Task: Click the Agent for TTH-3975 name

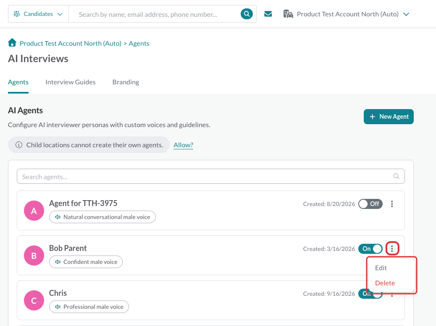Action: click(x=83, y=203)
